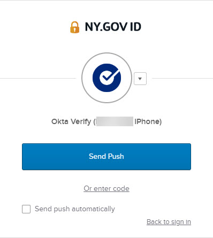
Task: Switch to entering a verification code
Action: pos(107,188)
